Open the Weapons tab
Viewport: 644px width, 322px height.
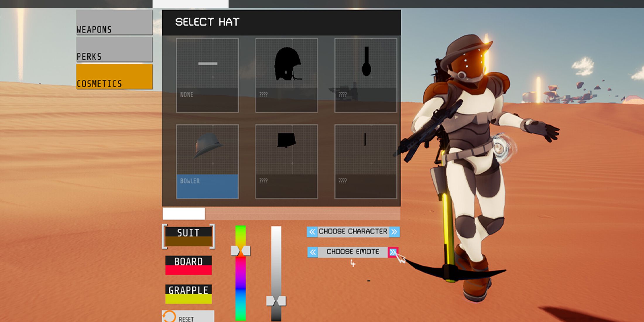click(114, 23)
